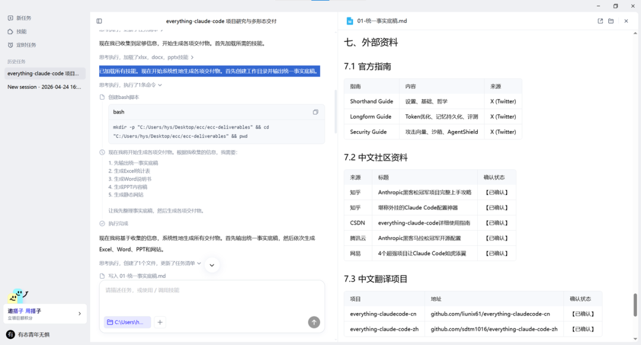Click the conversation title everything-claude-code 项目研究与多形态交付
Screen dimensions: 641x345
click(221, 21)
